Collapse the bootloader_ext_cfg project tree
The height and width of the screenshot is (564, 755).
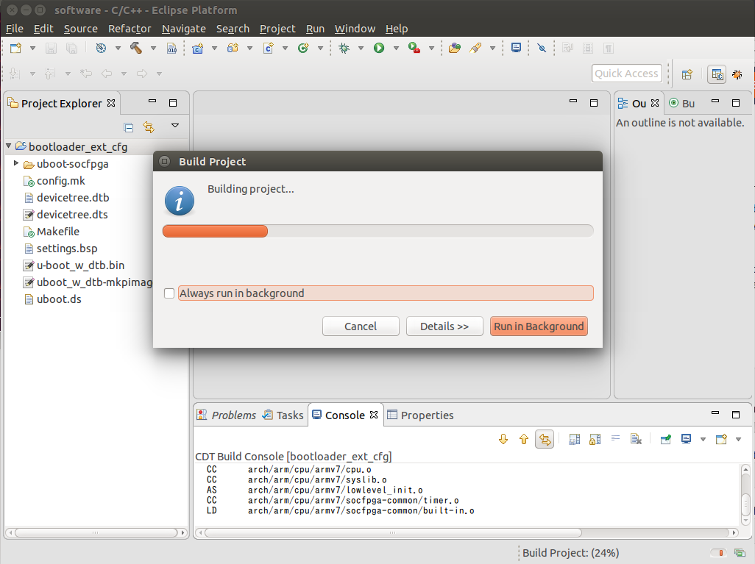pyautogui.click(x=8, y=146)
